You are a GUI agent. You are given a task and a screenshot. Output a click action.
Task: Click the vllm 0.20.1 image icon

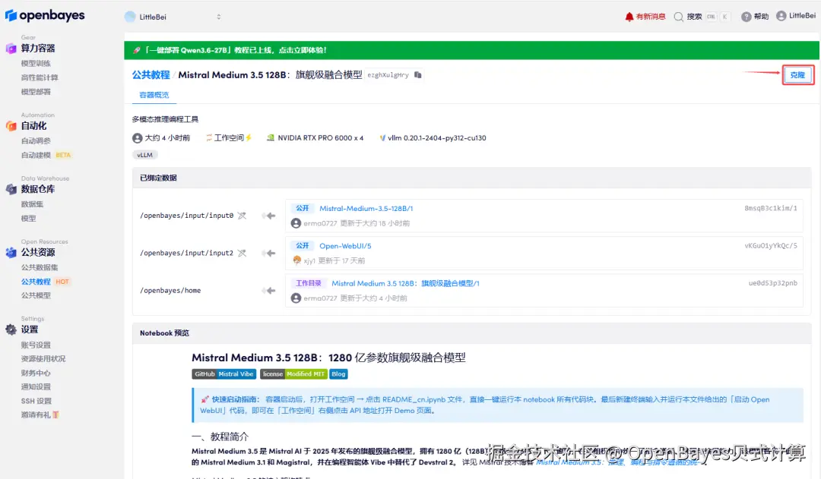tap(382, 138)
